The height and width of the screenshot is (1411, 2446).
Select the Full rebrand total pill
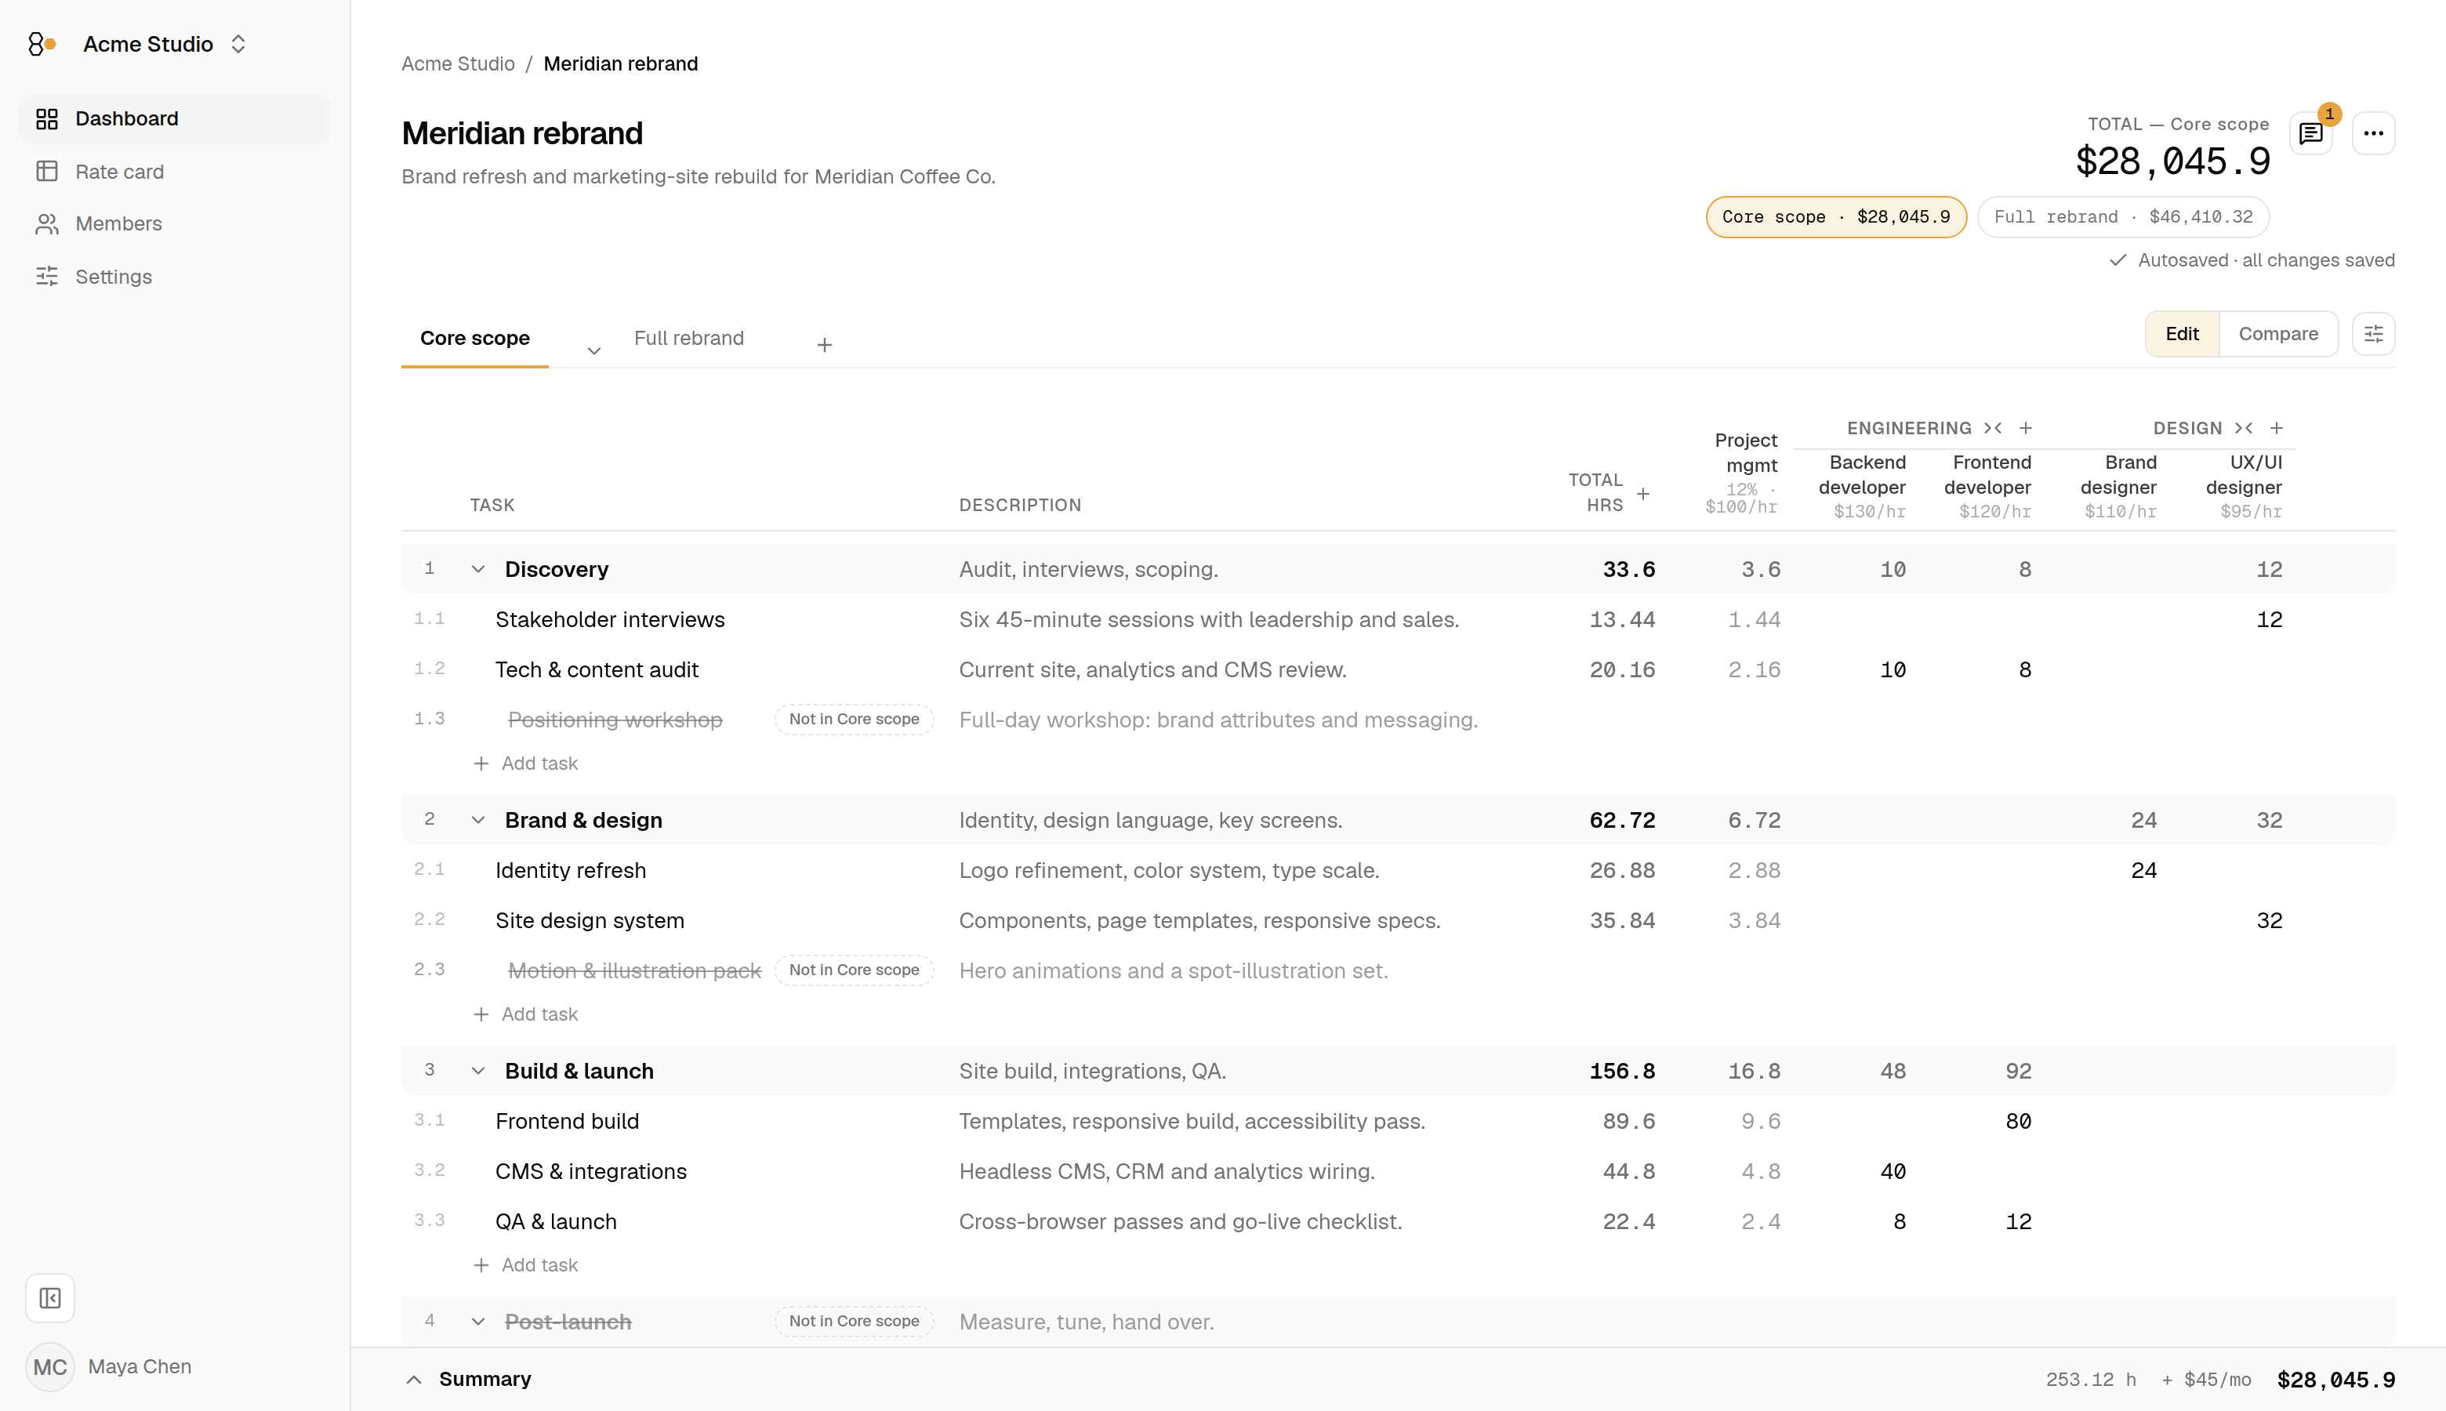point(2122,216)
